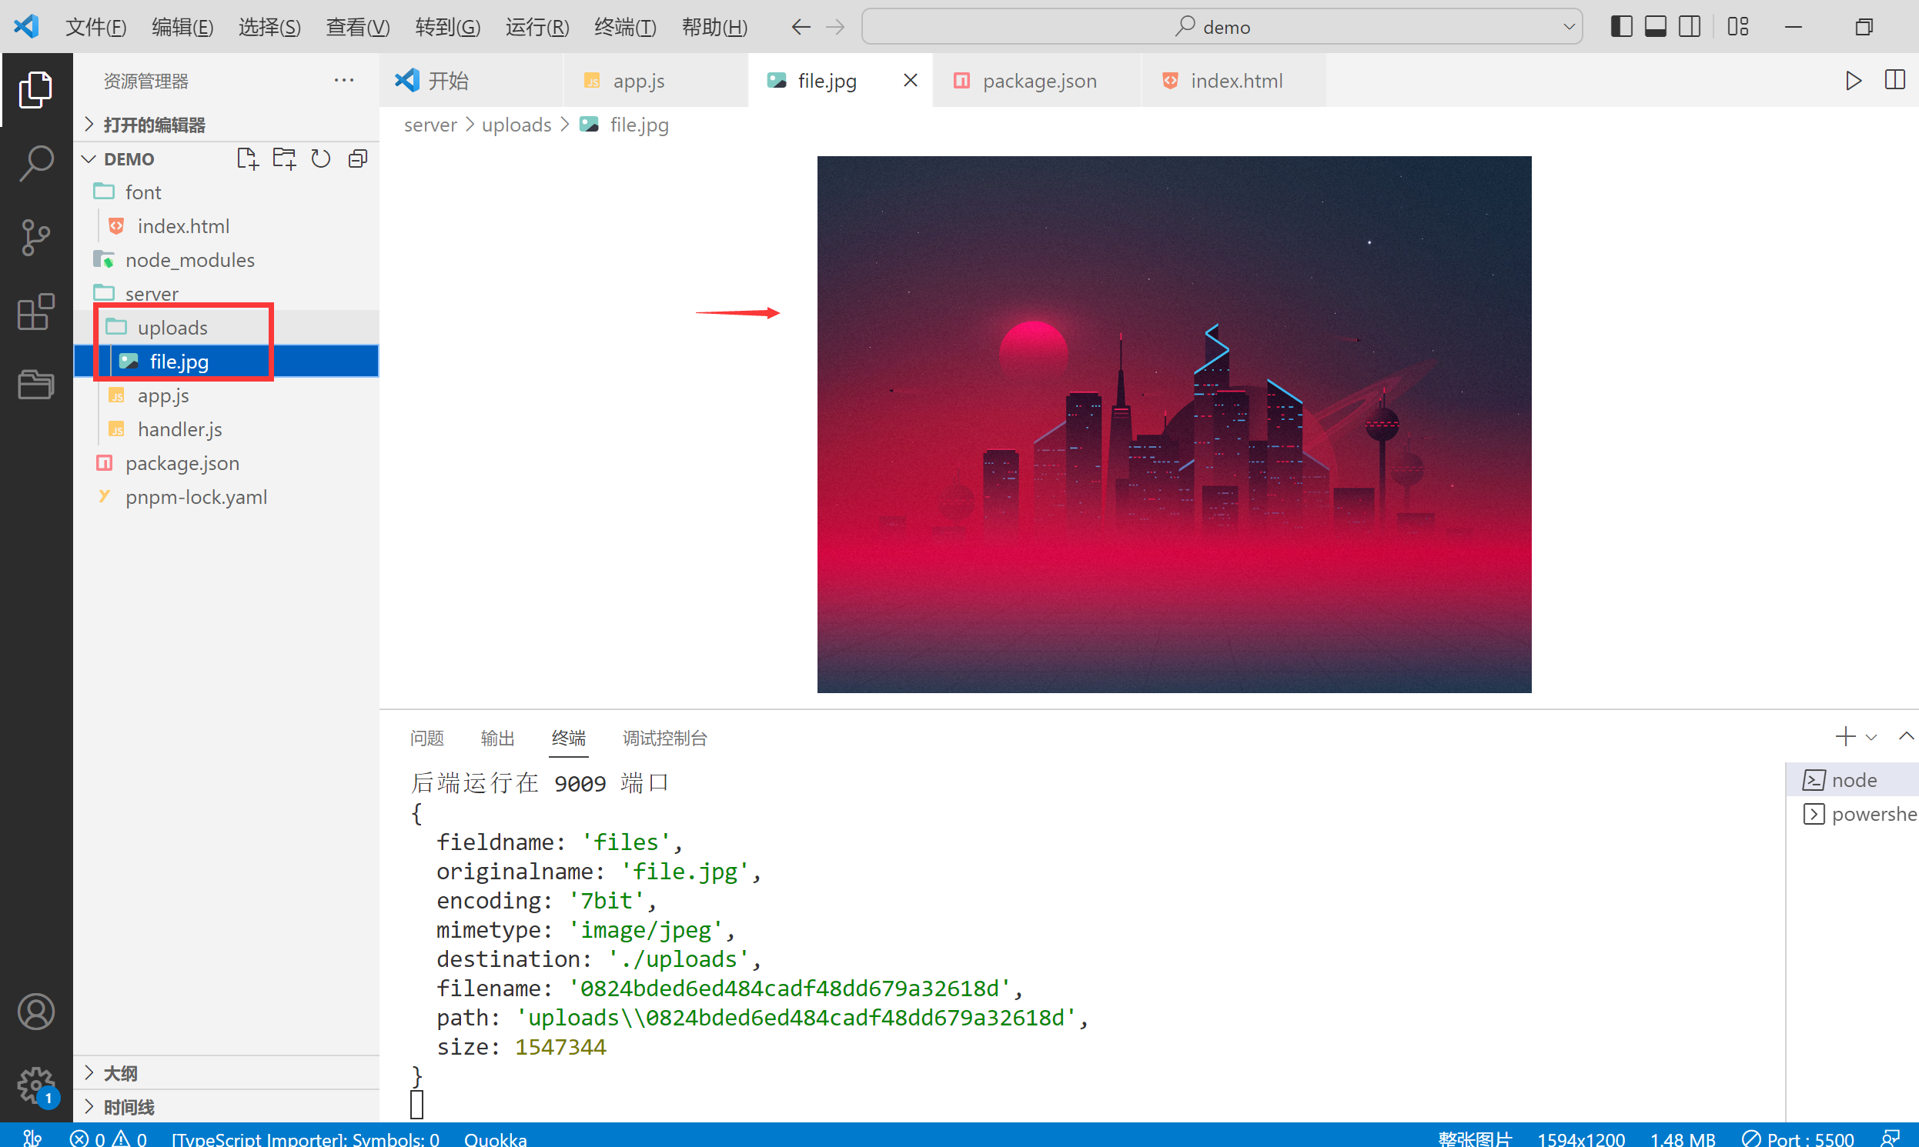Add a new terminal with plus icon
Image resolution: width=1919 pixels, height=1147 pixels.
coord(1846,736)
